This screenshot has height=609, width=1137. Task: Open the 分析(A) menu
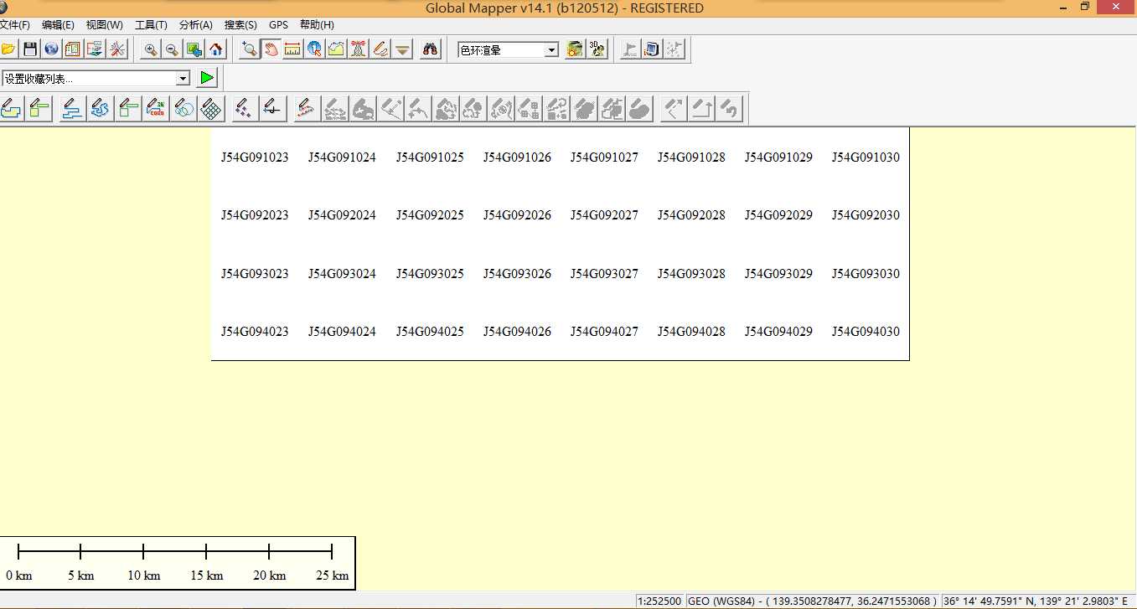195,25
